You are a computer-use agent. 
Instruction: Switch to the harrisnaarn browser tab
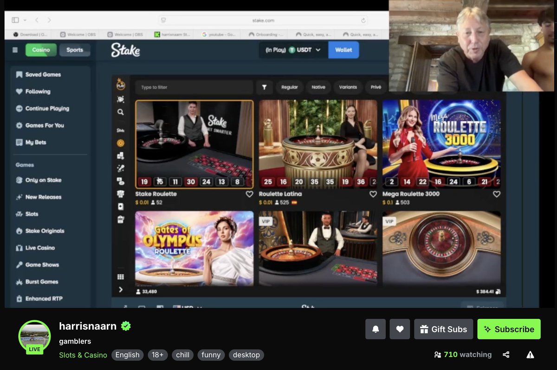[x=173, y=34]
